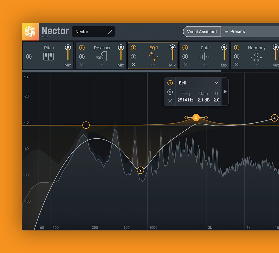Select the Harmony module title
The image size is (279, 253).
pyautogui.click(x=257, y=48)
